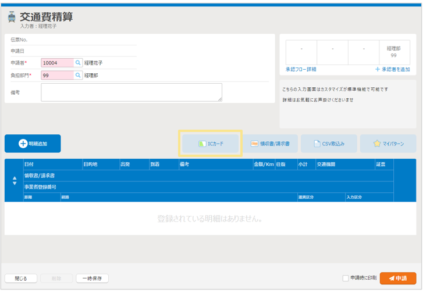Toggle the 申請時に印刷 checkbox
The image size is (423, 293).
346,278
